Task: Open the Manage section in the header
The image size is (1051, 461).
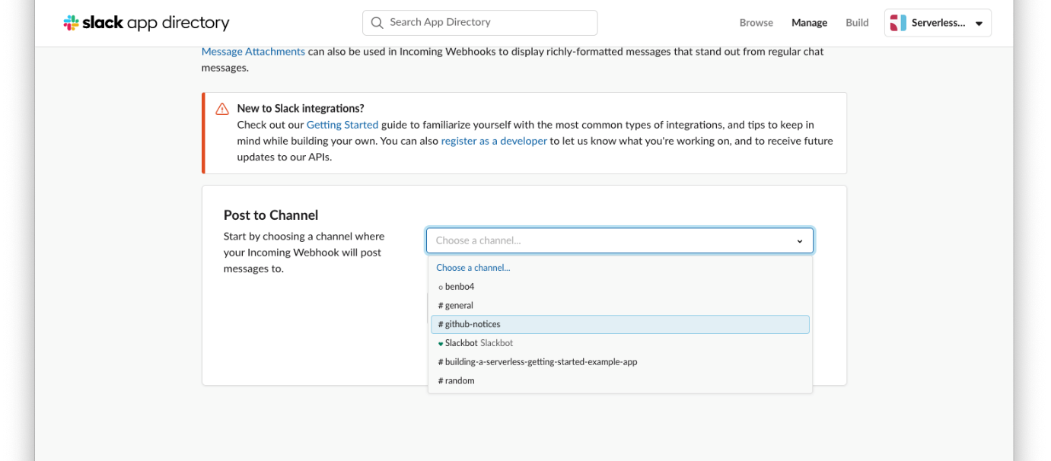Action: coord(809,23)
